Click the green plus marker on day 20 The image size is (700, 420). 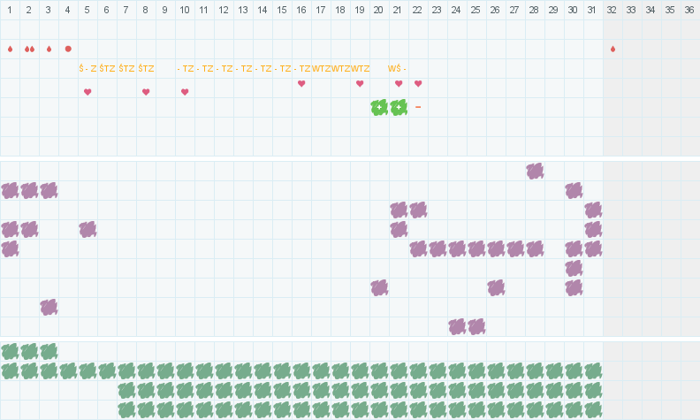pos(379,107)
